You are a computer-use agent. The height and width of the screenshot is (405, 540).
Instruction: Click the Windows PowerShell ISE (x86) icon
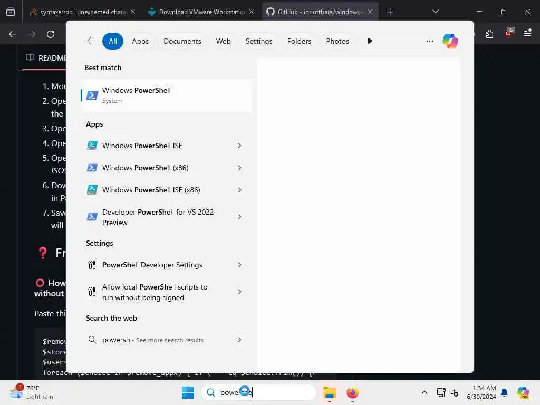[92, 190]
